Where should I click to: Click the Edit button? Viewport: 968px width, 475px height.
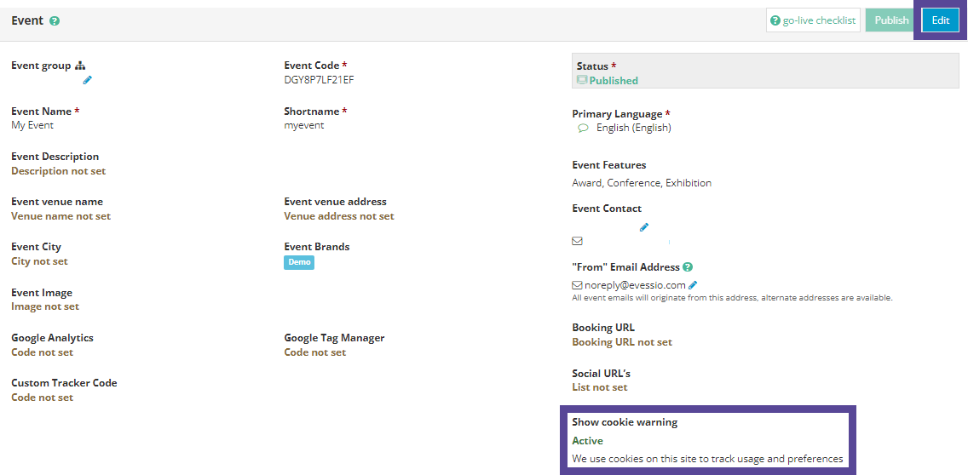pyautogui.click(x=940, y=20)
